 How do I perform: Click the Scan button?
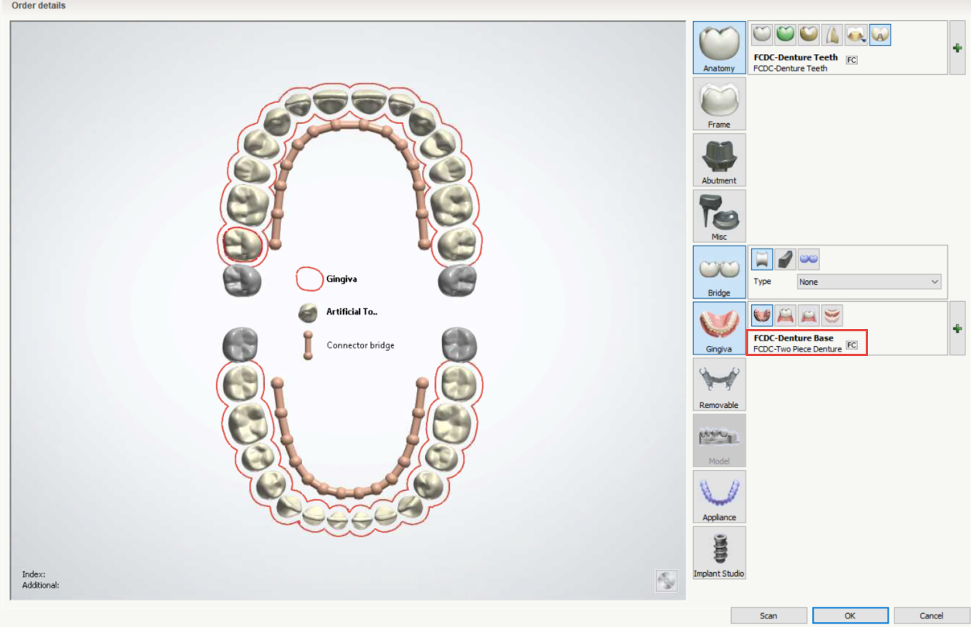click(769, 615)
